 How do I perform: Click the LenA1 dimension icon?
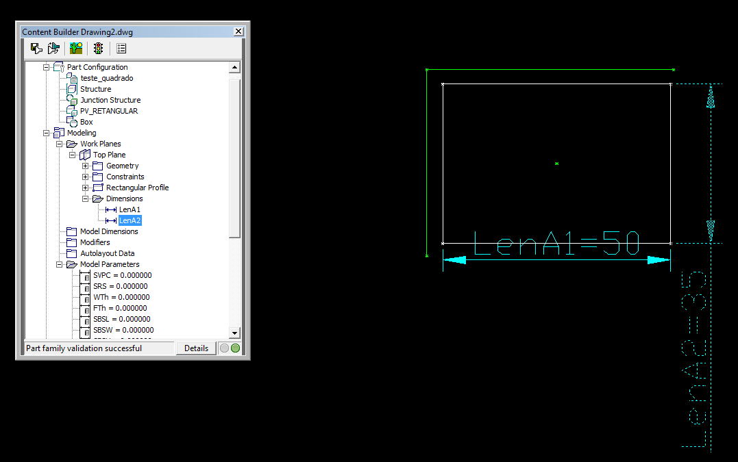coord(111,209)
